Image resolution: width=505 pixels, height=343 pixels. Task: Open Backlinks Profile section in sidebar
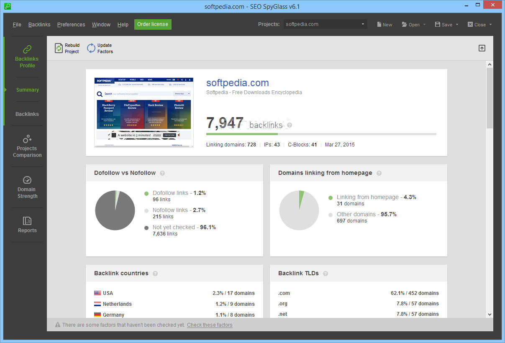point(27,56)
